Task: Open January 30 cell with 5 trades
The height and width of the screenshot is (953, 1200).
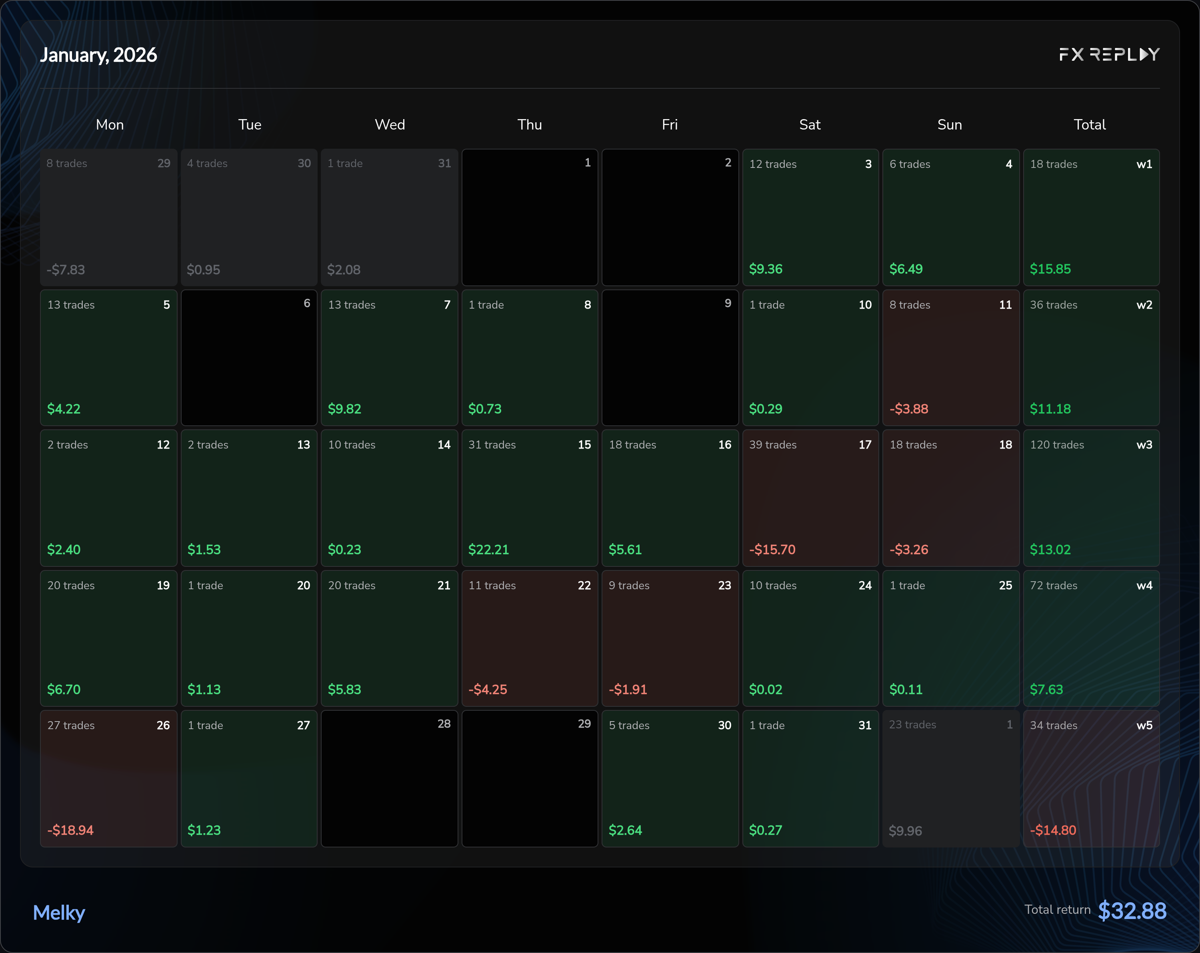Action: pos(670,778)
